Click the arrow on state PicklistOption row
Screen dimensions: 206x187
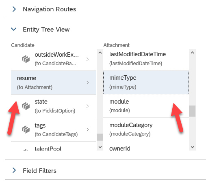88,106
